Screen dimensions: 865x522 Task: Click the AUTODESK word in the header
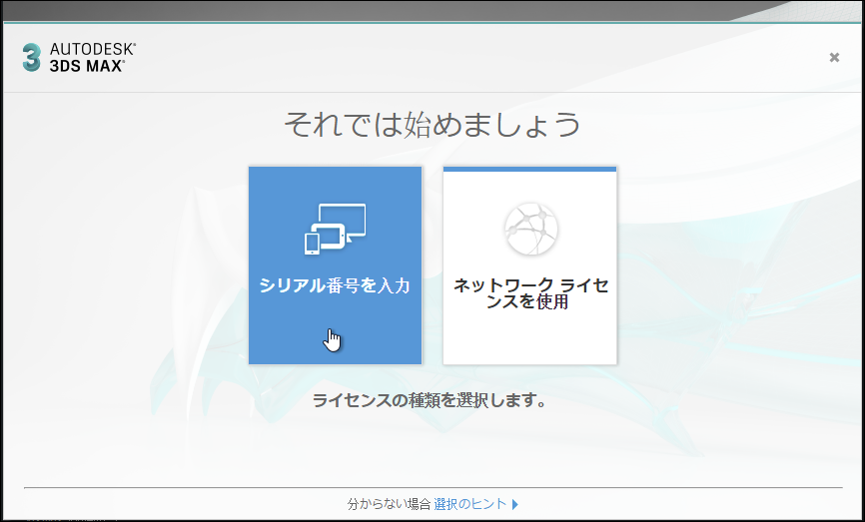point(92,49)
